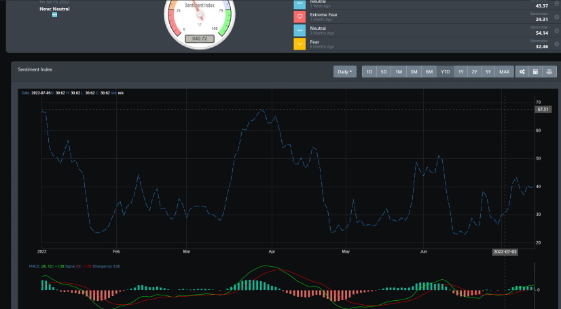561x309 pixels.
Task: Select the 1D time range
Action: point(369,71)
